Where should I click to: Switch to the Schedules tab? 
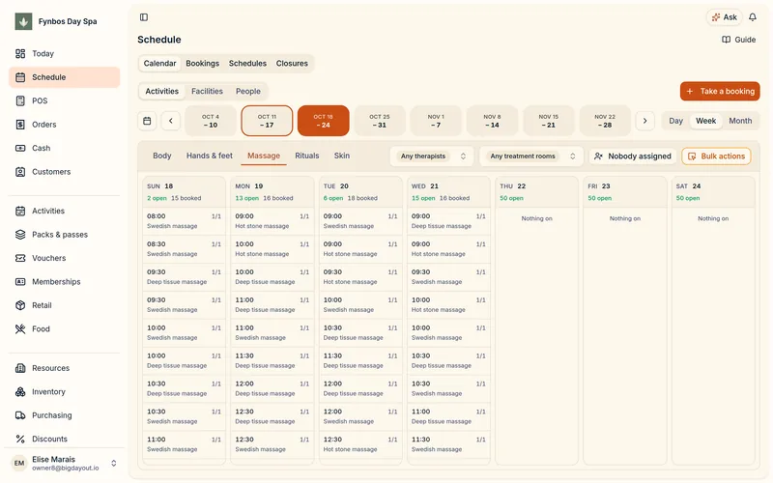coord(247,64)
